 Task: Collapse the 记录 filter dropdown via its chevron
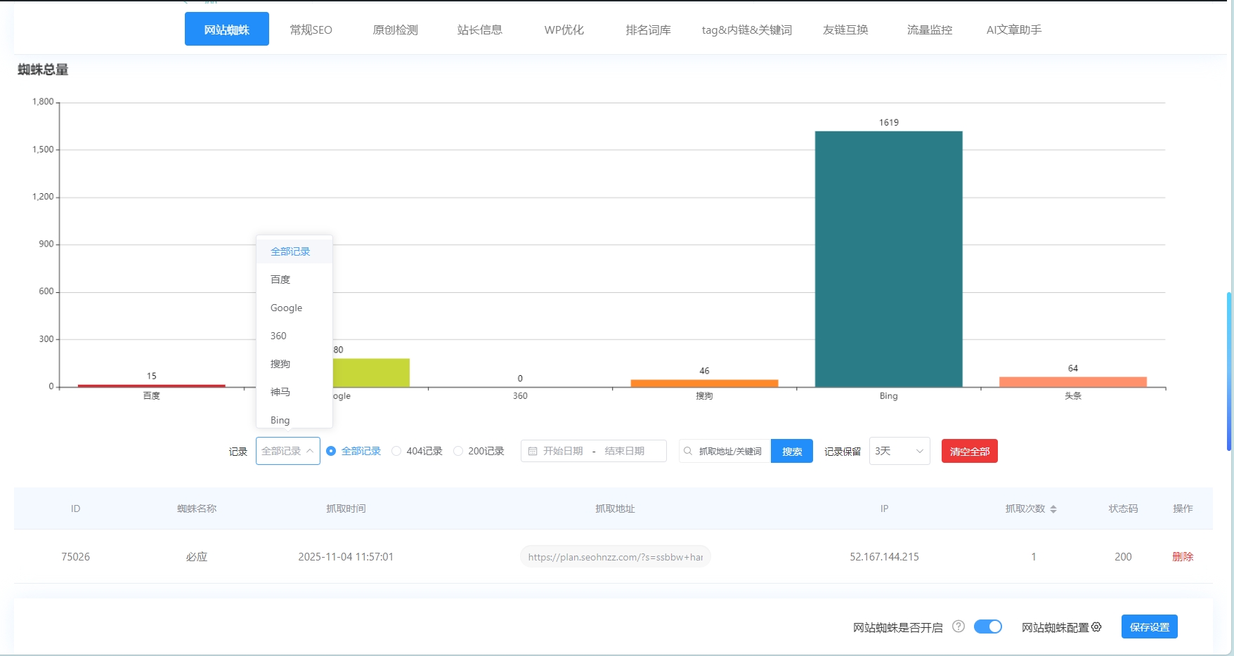tap(309, 451)
